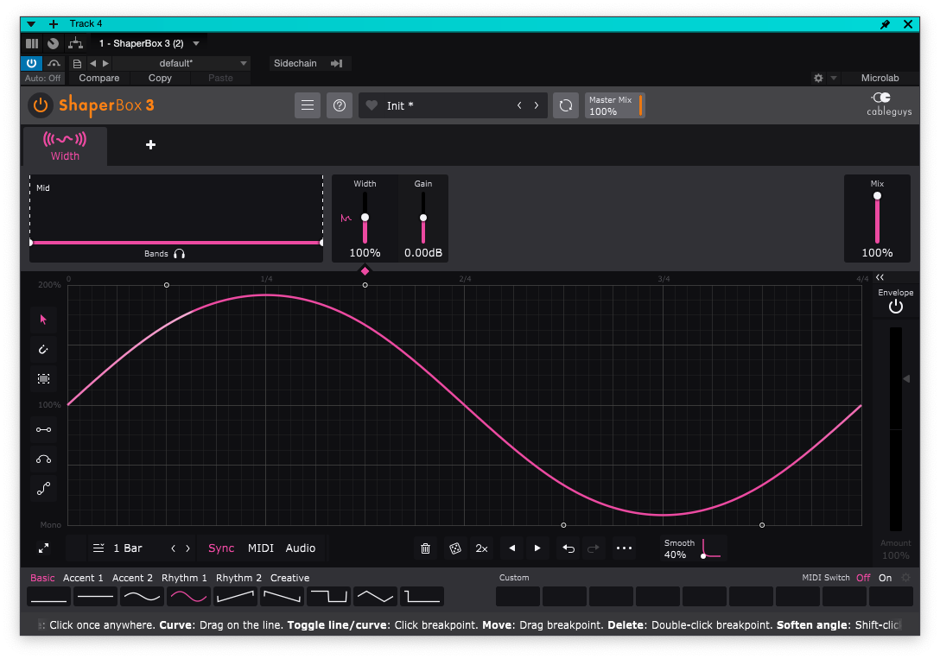The image size is (940, 659).
Task: Select the S-curve tool
Action: 43,489
